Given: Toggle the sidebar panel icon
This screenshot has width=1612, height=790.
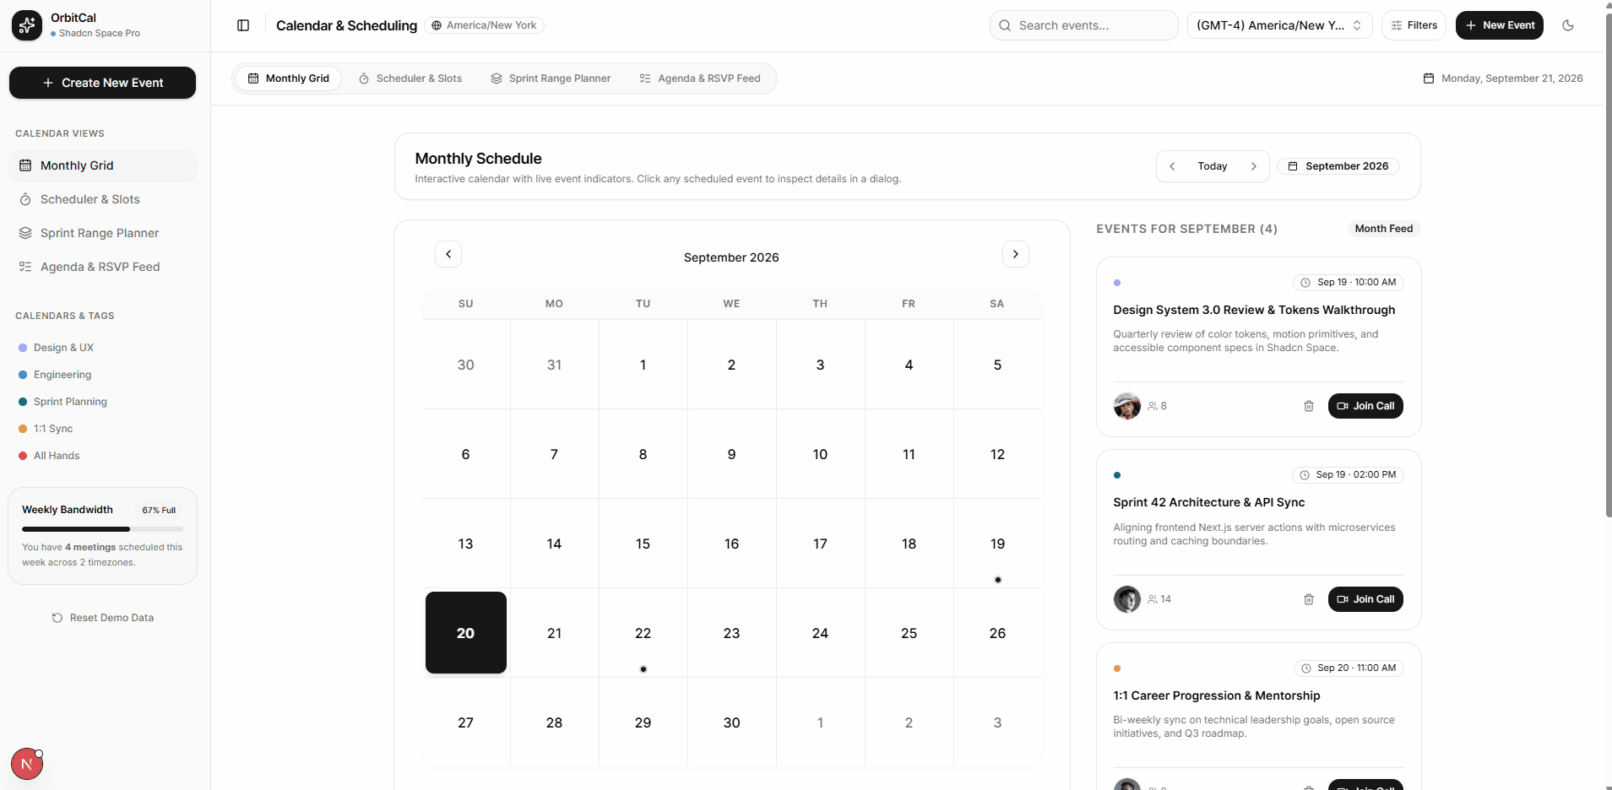Looking at the screenshot, I should 243,25.
